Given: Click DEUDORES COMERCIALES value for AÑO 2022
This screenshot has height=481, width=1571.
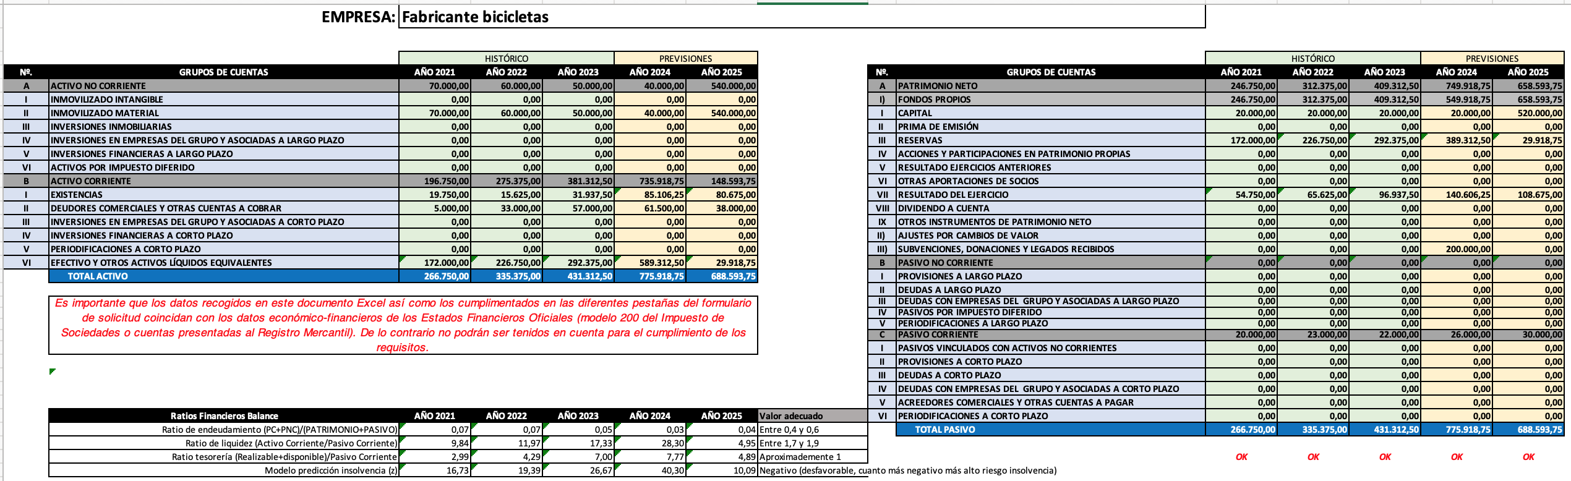Looking at the screenshot, I should point(507,208).
